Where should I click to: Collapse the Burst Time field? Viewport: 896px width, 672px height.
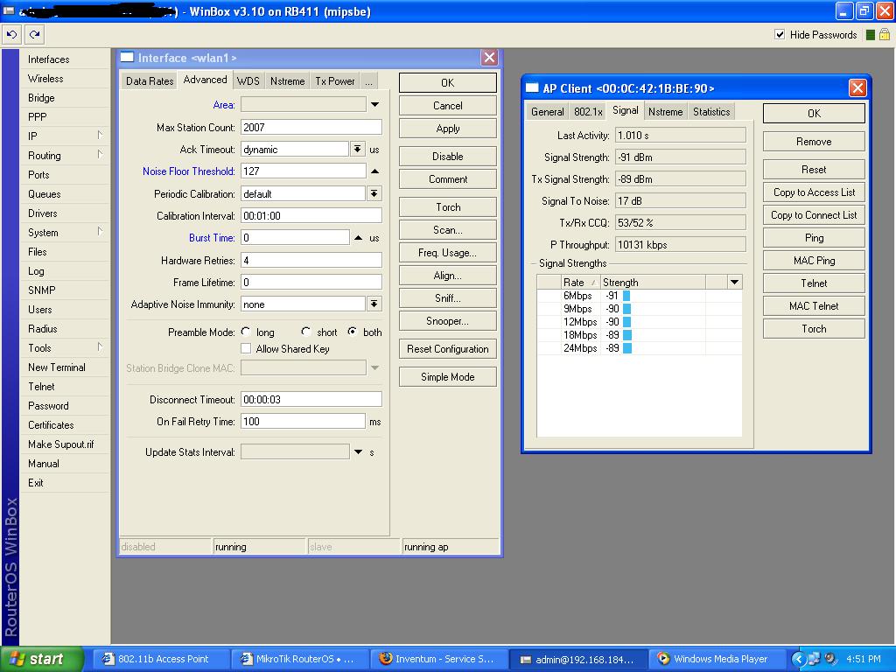[x=358, y=238]
